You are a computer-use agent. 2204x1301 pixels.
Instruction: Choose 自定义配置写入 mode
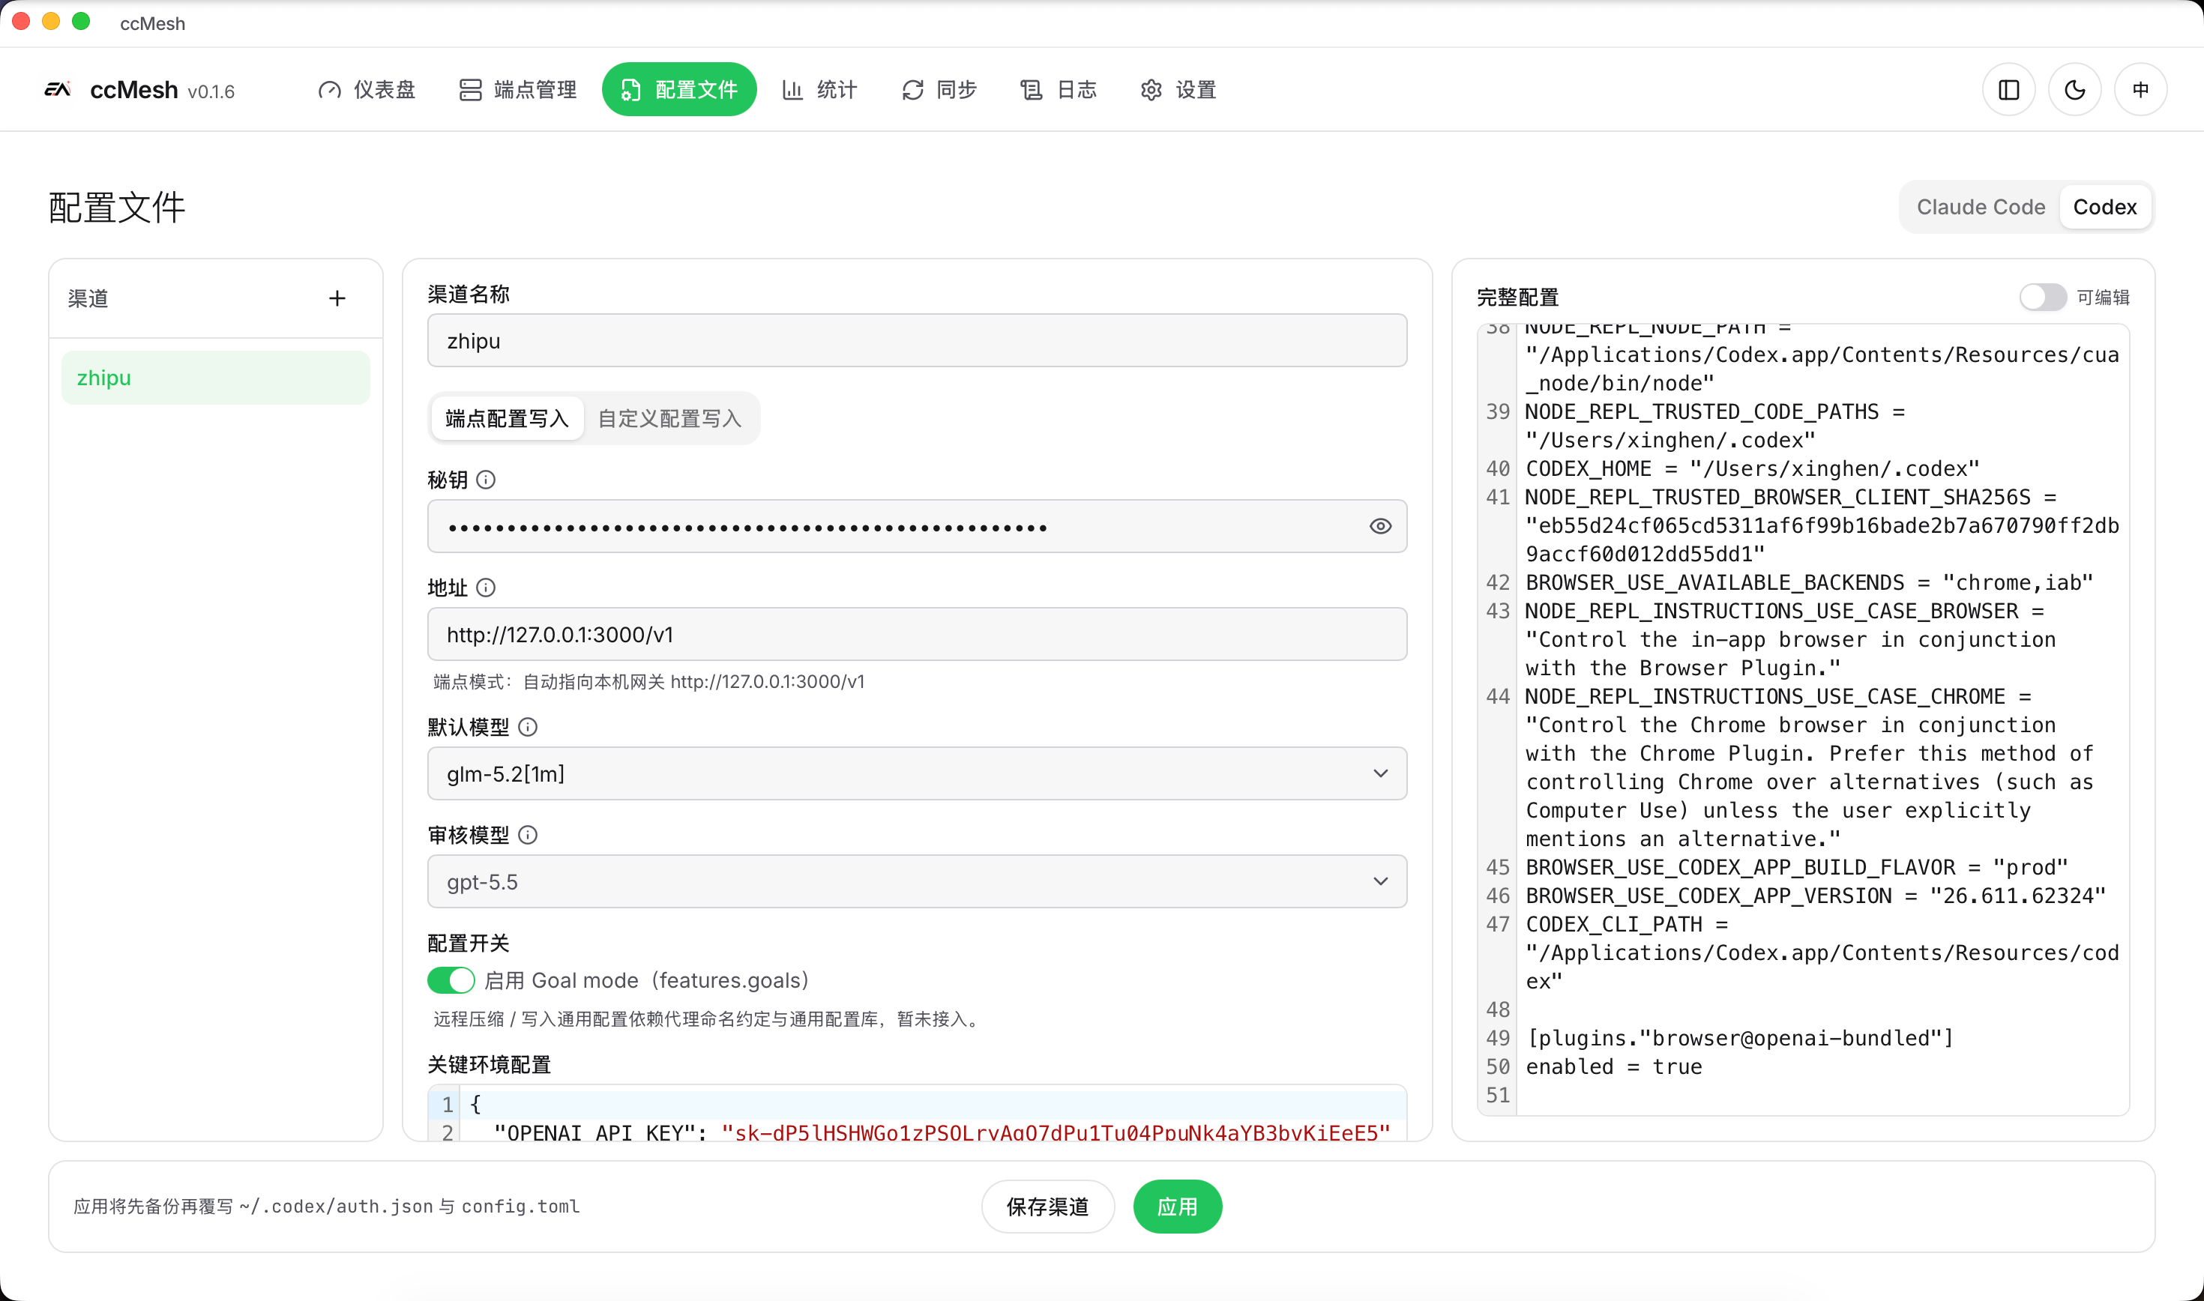[669, 418]
